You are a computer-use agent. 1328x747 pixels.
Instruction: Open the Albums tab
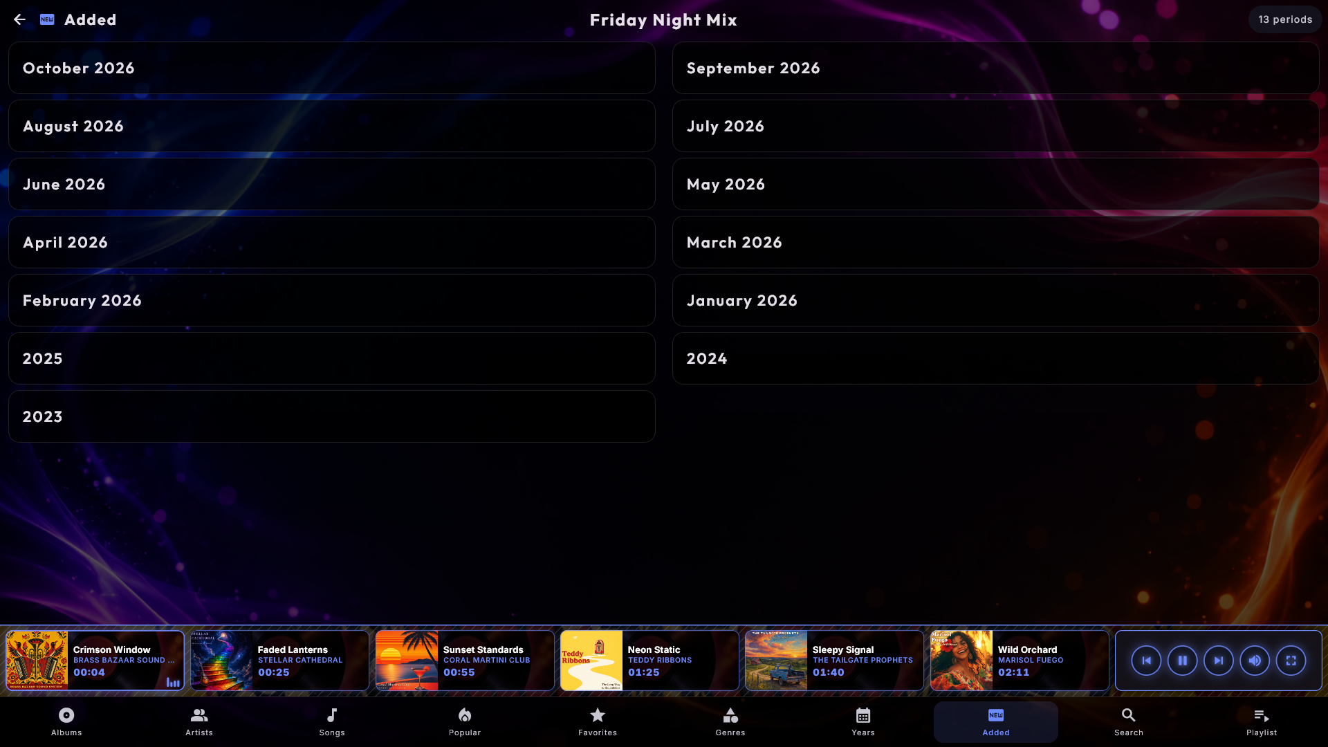click(66, 722)
